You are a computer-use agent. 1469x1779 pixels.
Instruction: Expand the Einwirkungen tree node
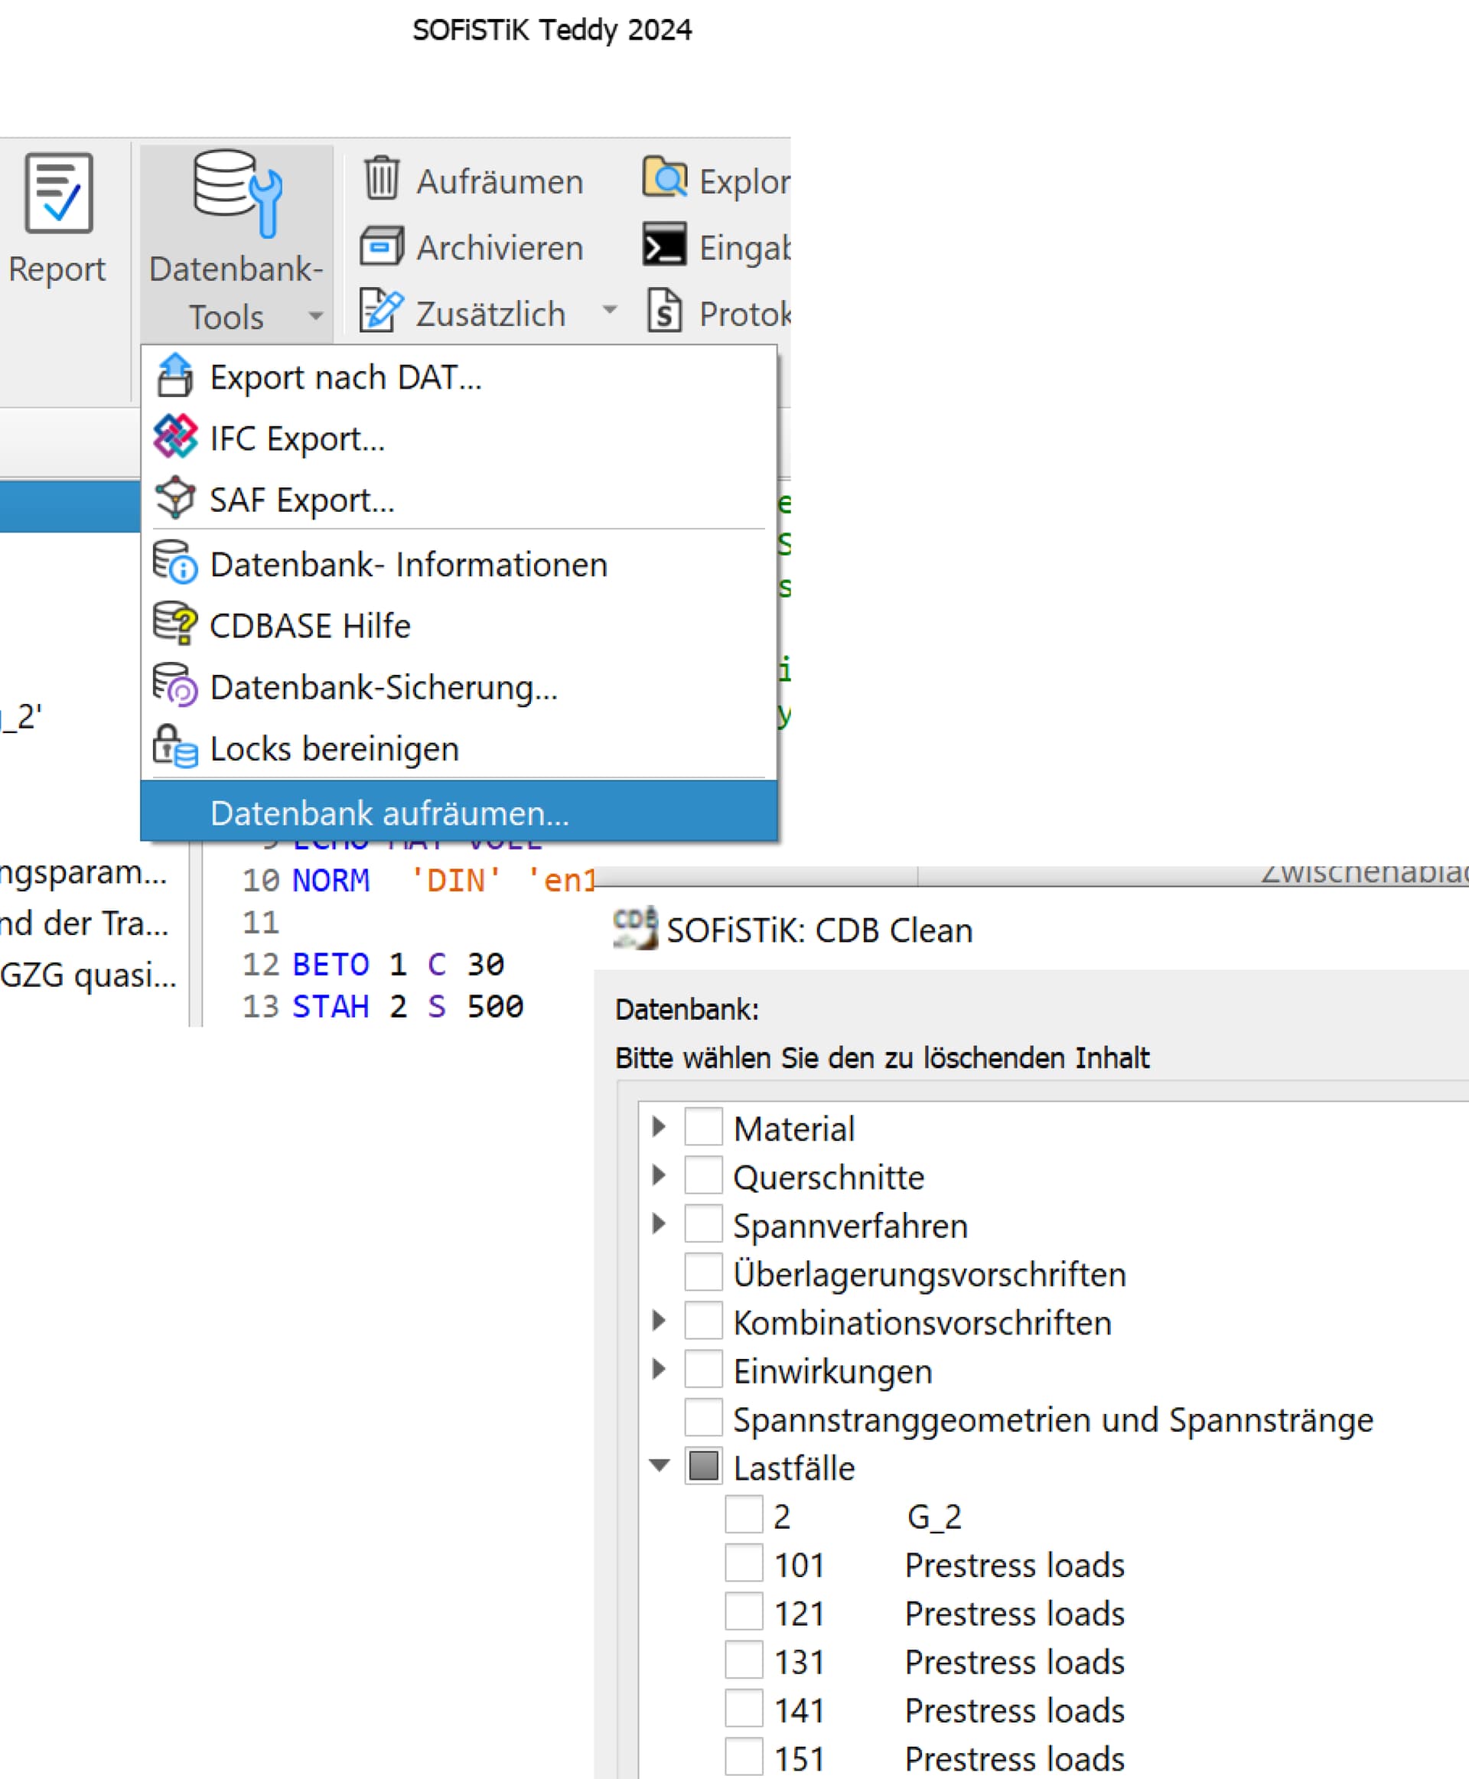pyautogui.click(x=660, y=1370)
